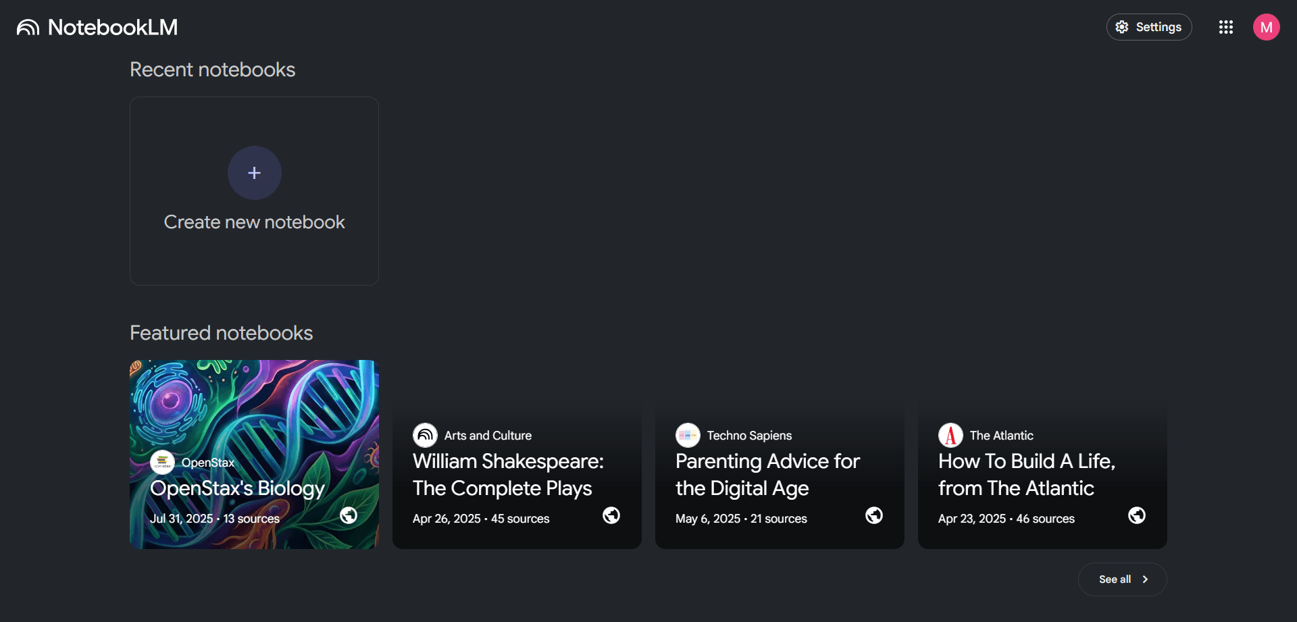Click the Create new notebook label
The width and height of the screenshot is (1297, 622).
[x=254, y=222]
